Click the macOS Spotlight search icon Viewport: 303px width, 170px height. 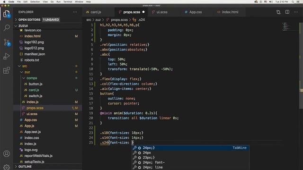[x=293, y=2]
